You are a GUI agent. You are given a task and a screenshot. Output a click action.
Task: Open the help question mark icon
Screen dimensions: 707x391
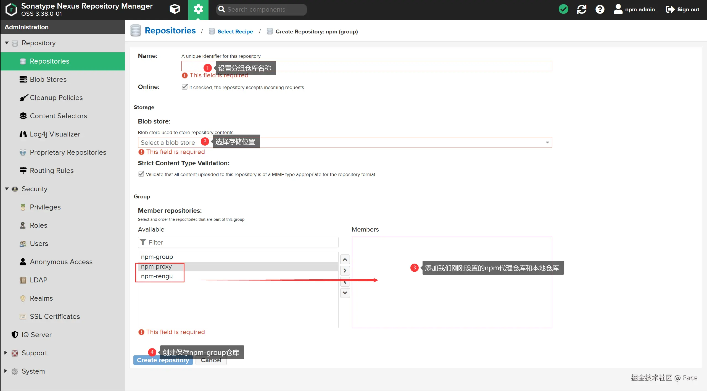point(600,9)
